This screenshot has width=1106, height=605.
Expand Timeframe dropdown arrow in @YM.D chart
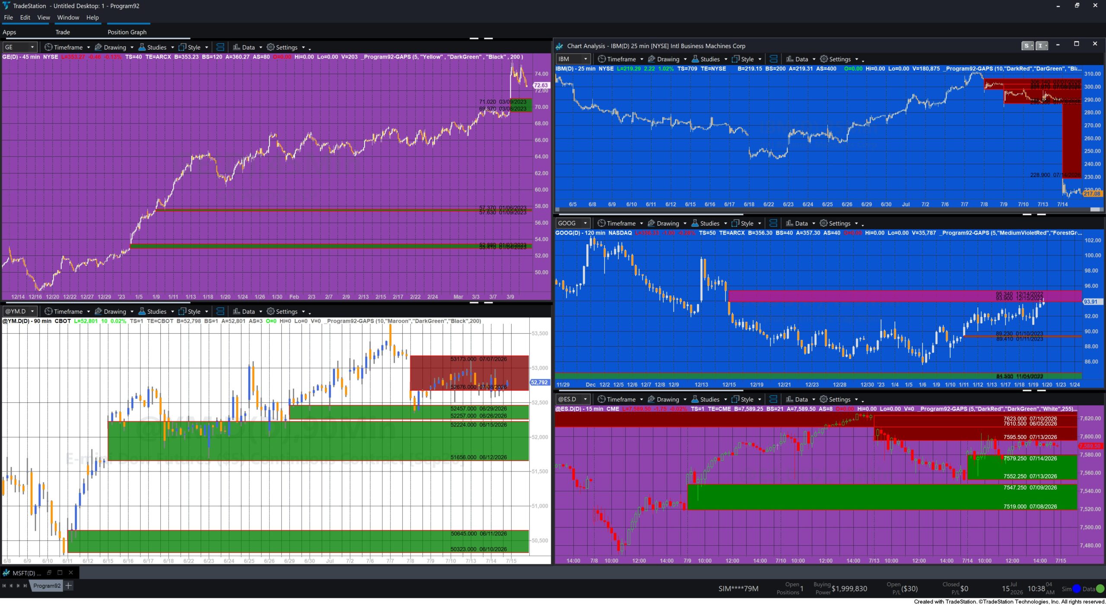[x=88, y=312]
